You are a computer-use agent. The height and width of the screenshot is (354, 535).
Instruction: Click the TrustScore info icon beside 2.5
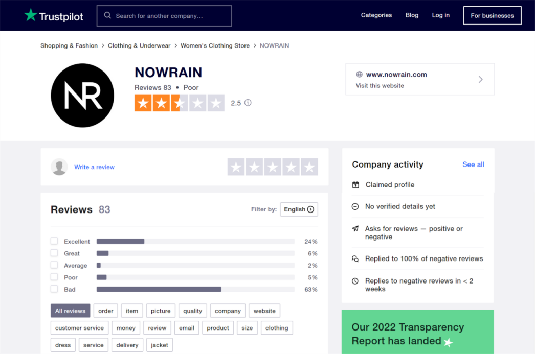[248, 103]
